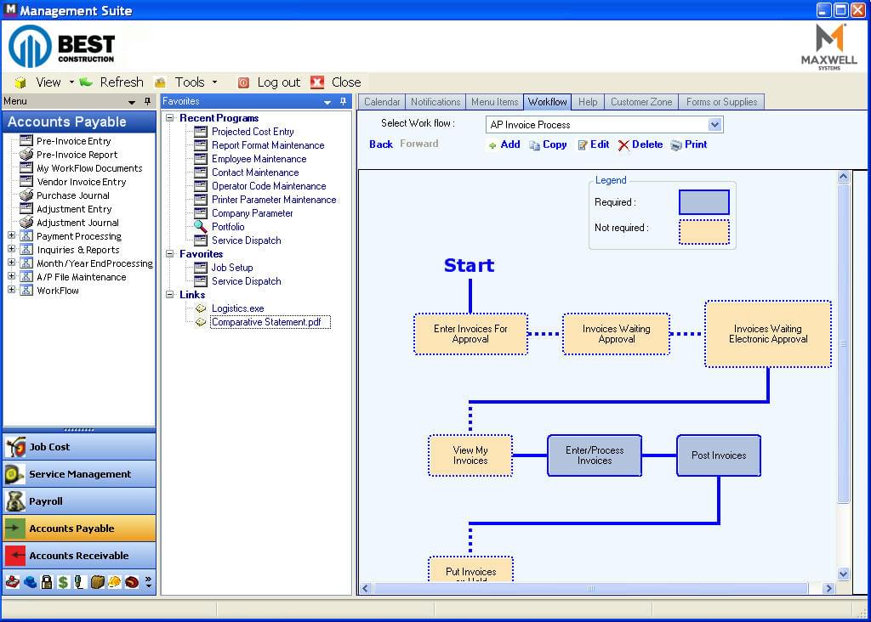871x622 pixels.
Task: Switch to the Help tab
Action: (x=588, y=102)
